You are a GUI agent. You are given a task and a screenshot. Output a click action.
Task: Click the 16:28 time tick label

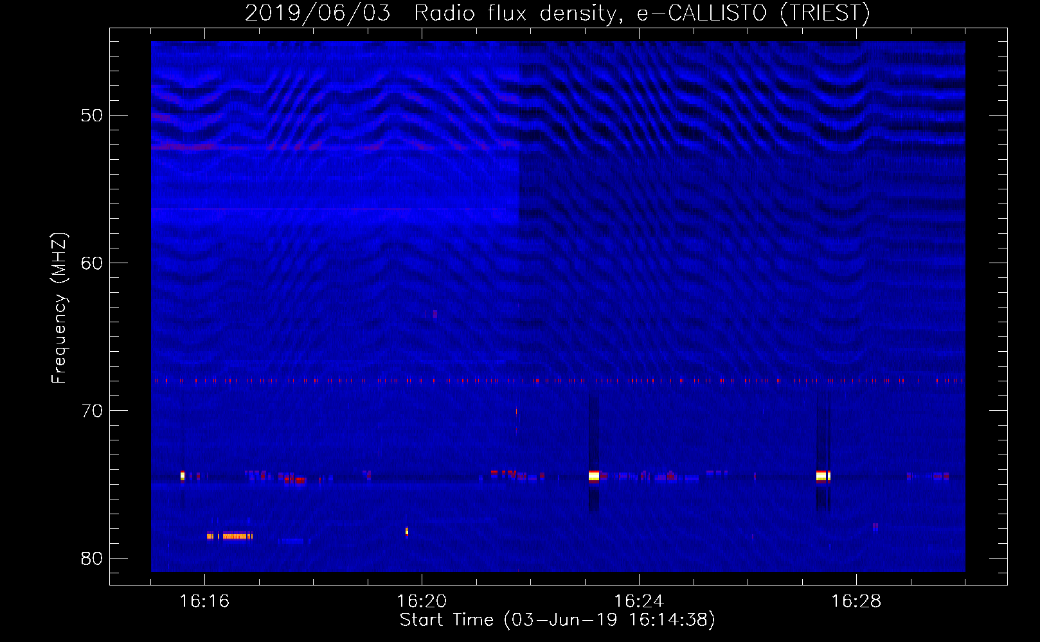pos(856,602)
